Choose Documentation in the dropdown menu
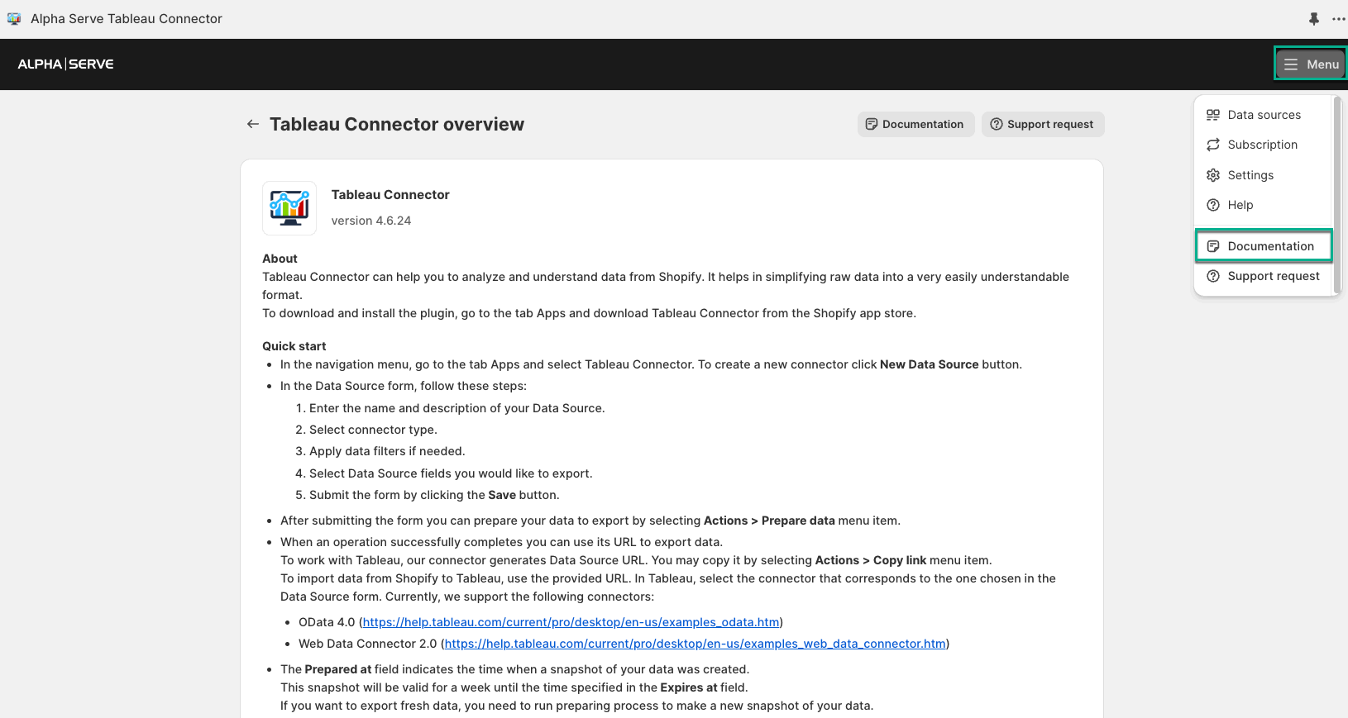 1264,246
